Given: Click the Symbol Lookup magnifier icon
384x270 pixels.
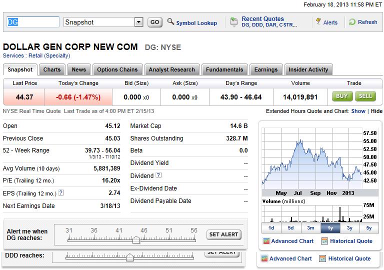Looking at the screenshot, I should pyautogui.click(x=170, y=22).
